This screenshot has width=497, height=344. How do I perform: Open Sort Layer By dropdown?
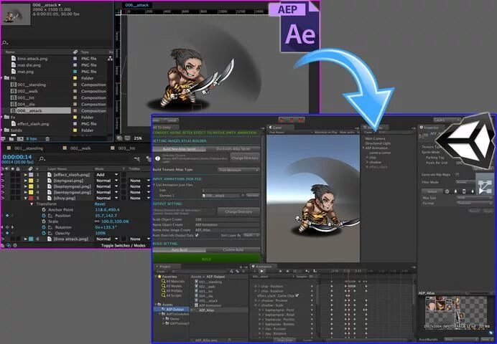point(251,235)
